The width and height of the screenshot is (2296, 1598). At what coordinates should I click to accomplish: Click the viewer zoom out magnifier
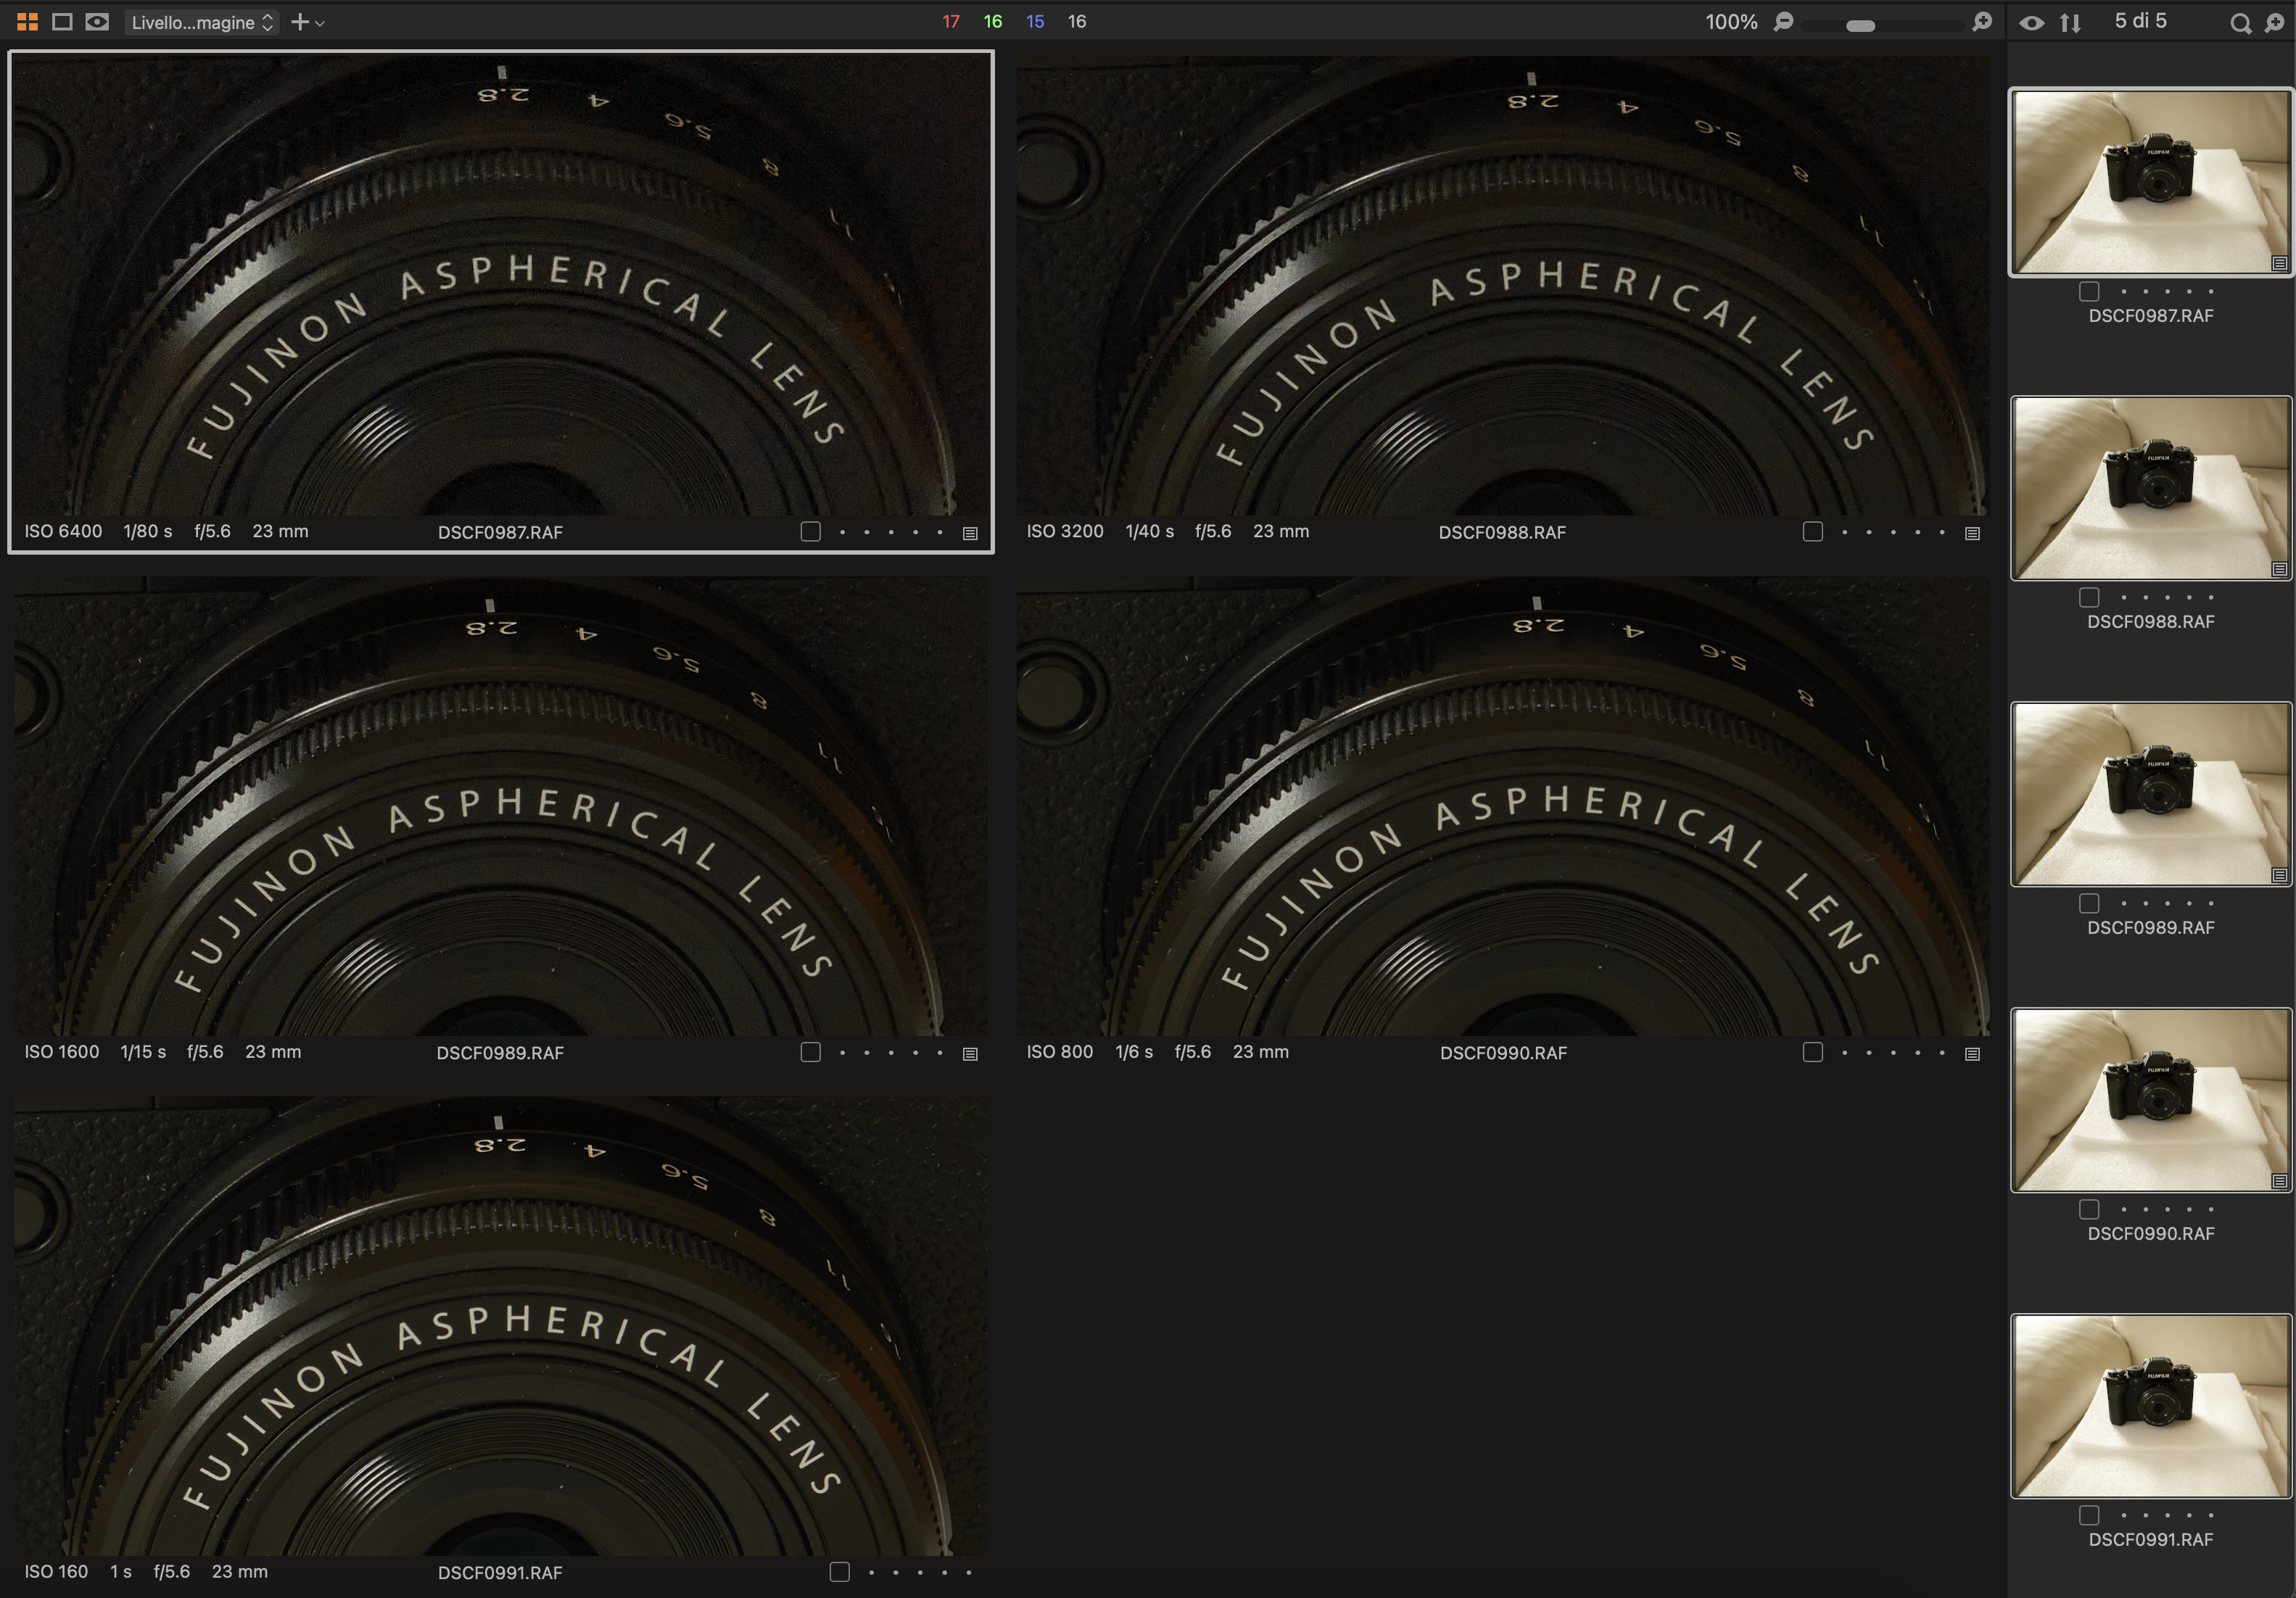1783,22
